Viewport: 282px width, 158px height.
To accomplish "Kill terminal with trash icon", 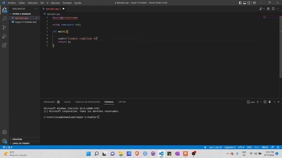I will coord(270,102).
